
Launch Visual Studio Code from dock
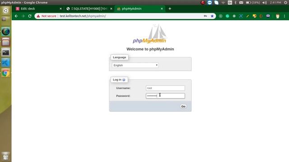pos(6,63)
